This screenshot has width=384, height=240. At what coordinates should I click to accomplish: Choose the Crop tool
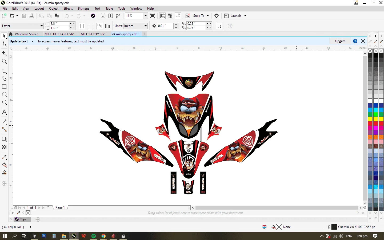[4, 54]
